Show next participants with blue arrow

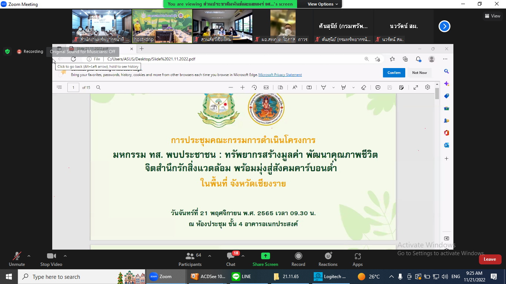445,26
